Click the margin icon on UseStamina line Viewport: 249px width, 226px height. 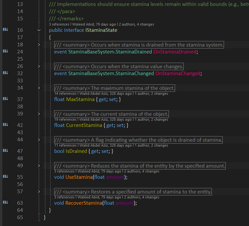pyautogui.click(x=5, y=177)
